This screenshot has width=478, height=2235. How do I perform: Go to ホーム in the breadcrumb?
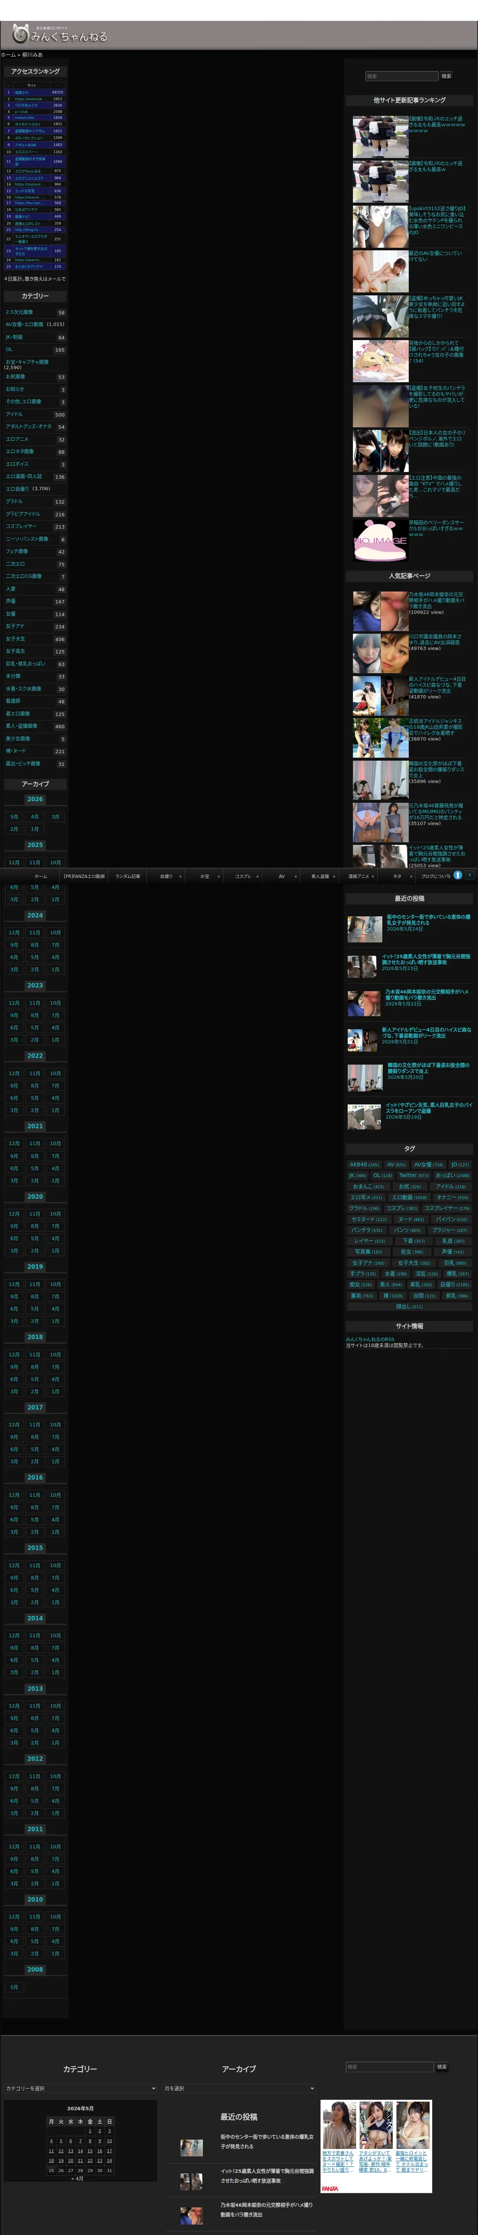[8, 55]
